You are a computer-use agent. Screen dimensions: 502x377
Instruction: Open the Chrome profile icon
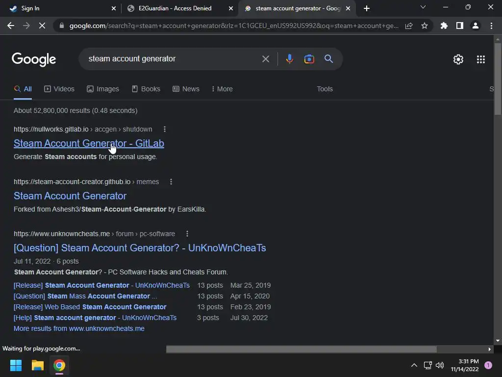[476, 26]
